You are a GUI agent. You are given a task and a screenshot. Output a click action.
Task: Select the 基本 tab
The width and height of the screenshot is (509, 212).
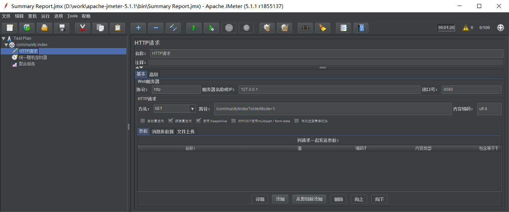click(x=141, y=74)
